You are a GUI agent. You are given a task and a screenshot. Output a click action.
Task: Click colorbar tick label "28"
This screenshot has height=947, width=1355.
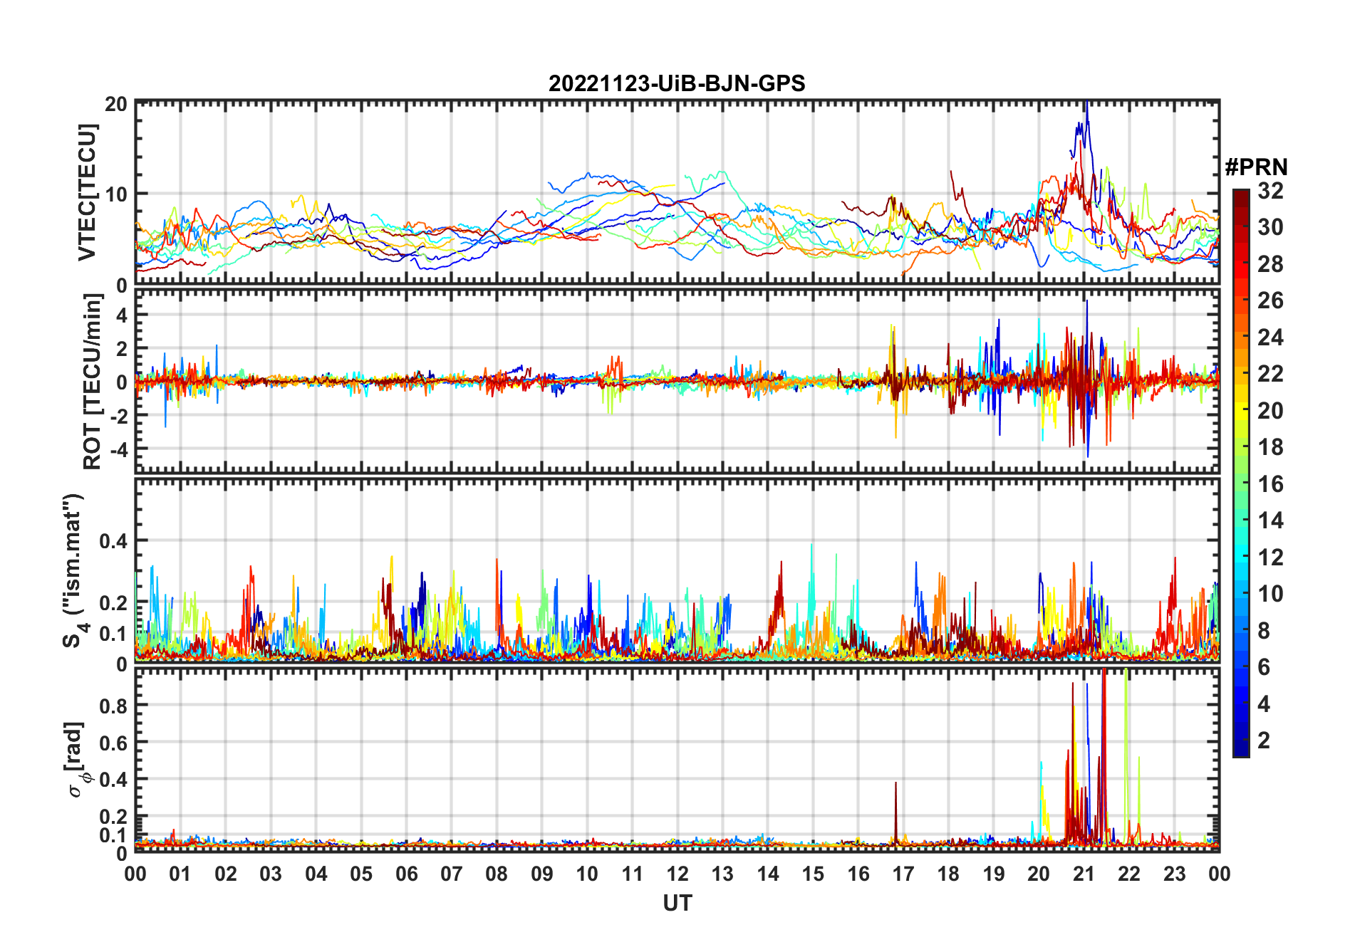tap(1270, 264)
